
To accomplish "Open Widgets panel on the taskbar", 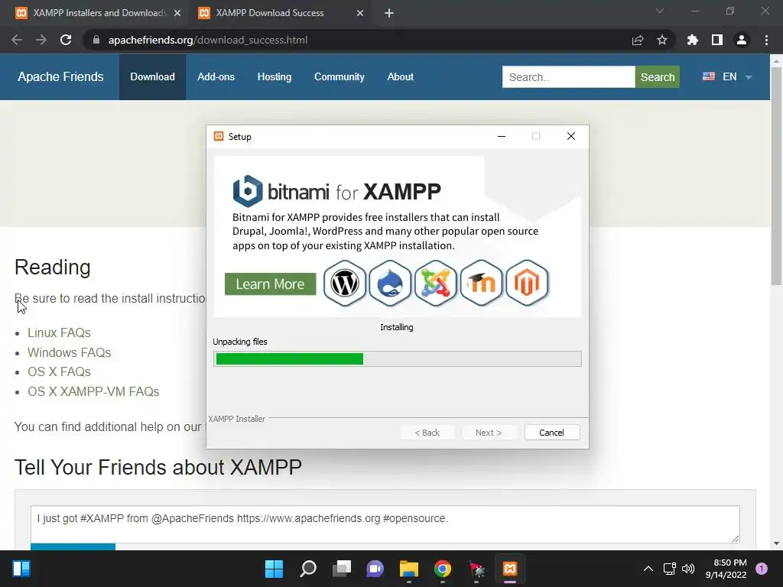I will (21, 569).
